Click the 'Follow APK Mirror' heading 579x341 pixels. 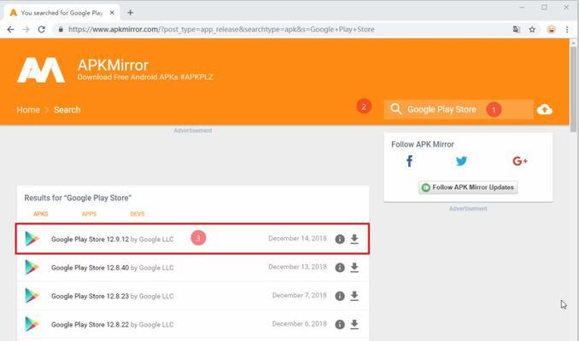tap(423, 145)
